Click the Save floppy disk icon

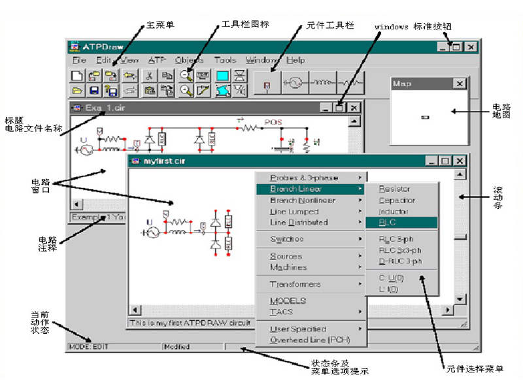point(94,90)
